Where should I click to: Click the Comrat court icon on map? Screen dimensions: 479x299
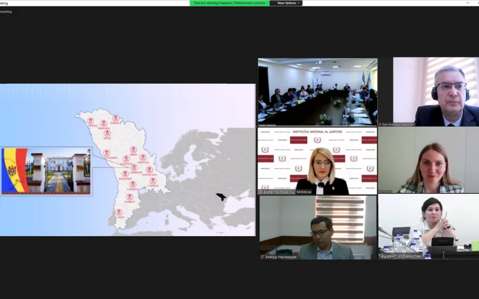129,197
